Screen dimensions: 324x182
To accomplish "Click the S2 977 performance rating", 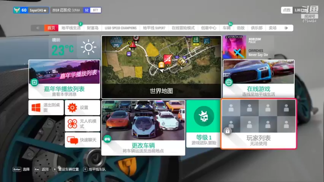I will [92, 10].
